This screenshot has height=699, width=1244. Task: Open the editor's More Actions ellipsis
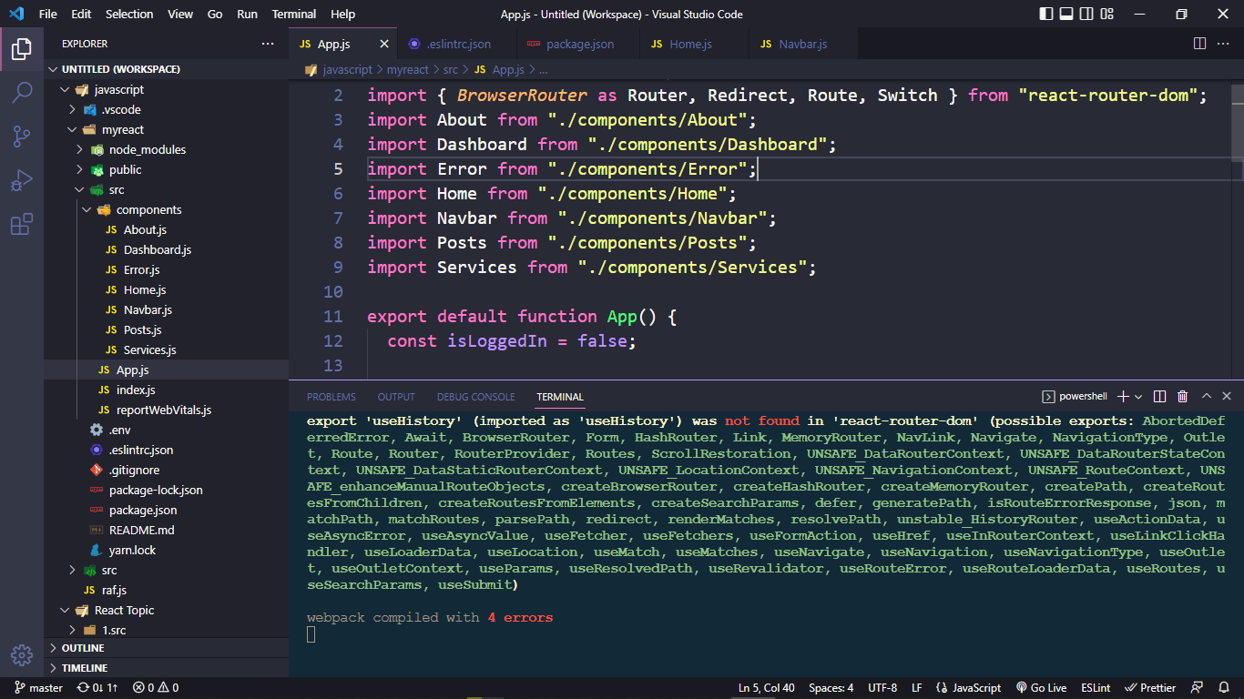(1225, 44)
